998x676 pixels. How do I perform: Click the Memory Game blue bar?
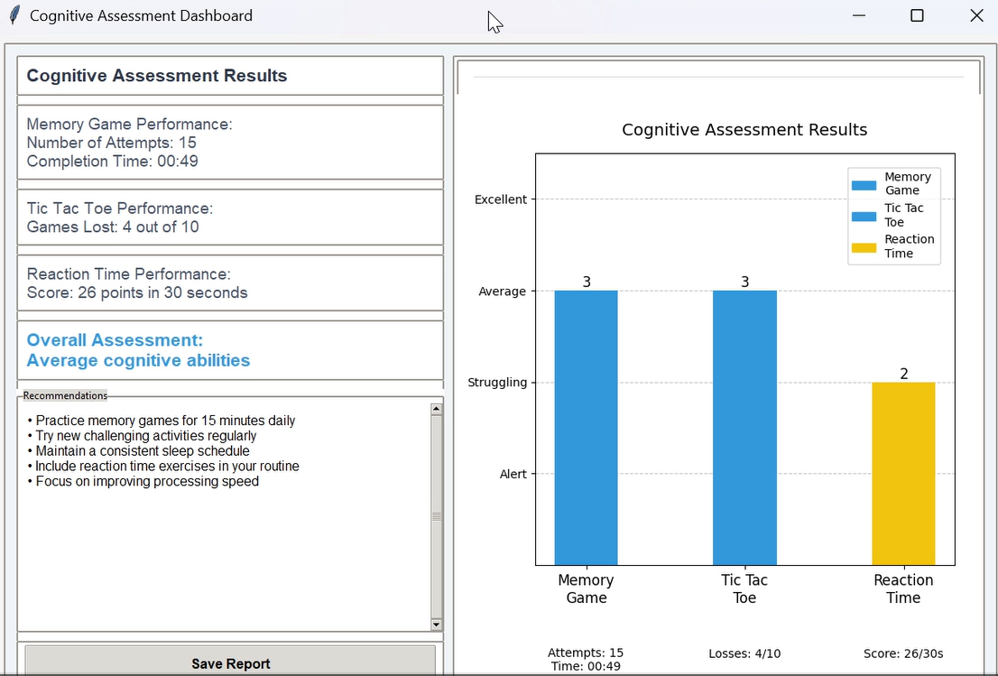(587, 428)
